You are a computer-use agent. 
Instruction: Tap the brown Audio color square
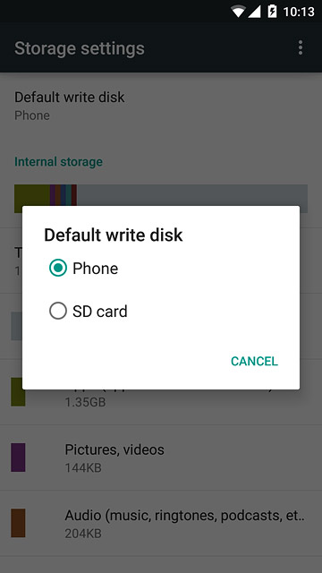pos(18,523)
